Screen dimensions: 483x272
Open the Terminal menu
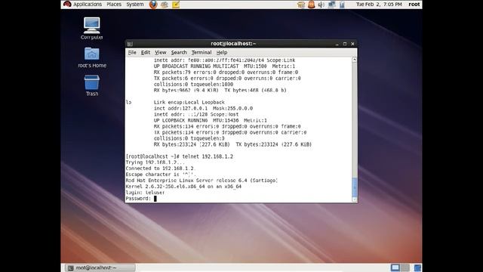pyautogui.click(x=202, y=52)
